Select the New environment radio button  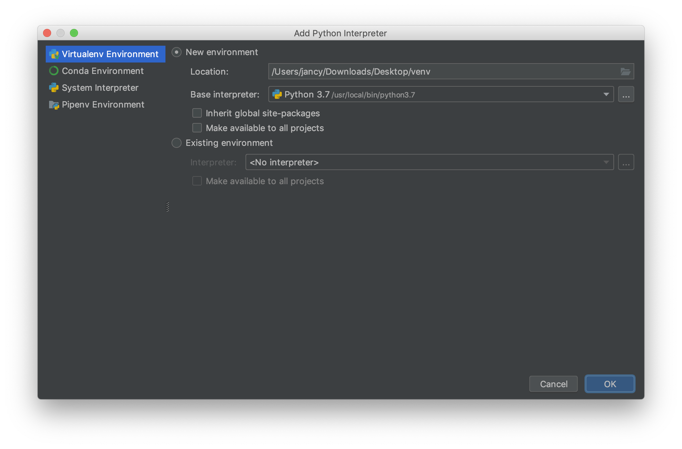[x=177, y=52]
